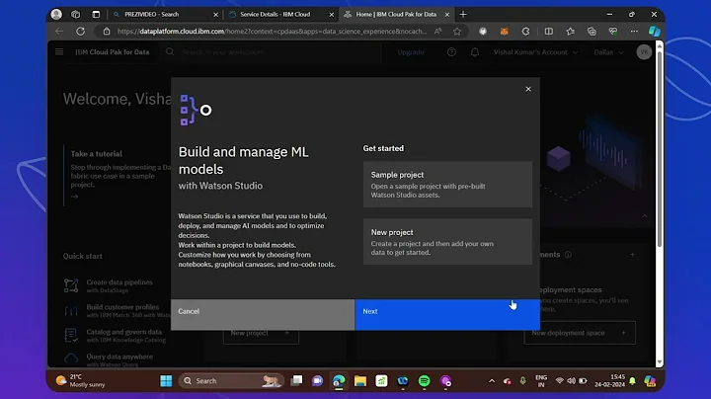
Task: Open the split screen icon
Action: [x=549, y=32]
